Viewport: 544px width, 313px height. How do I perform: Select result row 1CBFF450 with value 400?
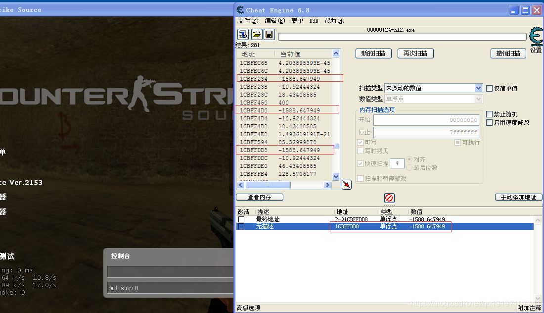tap(284, 103)
